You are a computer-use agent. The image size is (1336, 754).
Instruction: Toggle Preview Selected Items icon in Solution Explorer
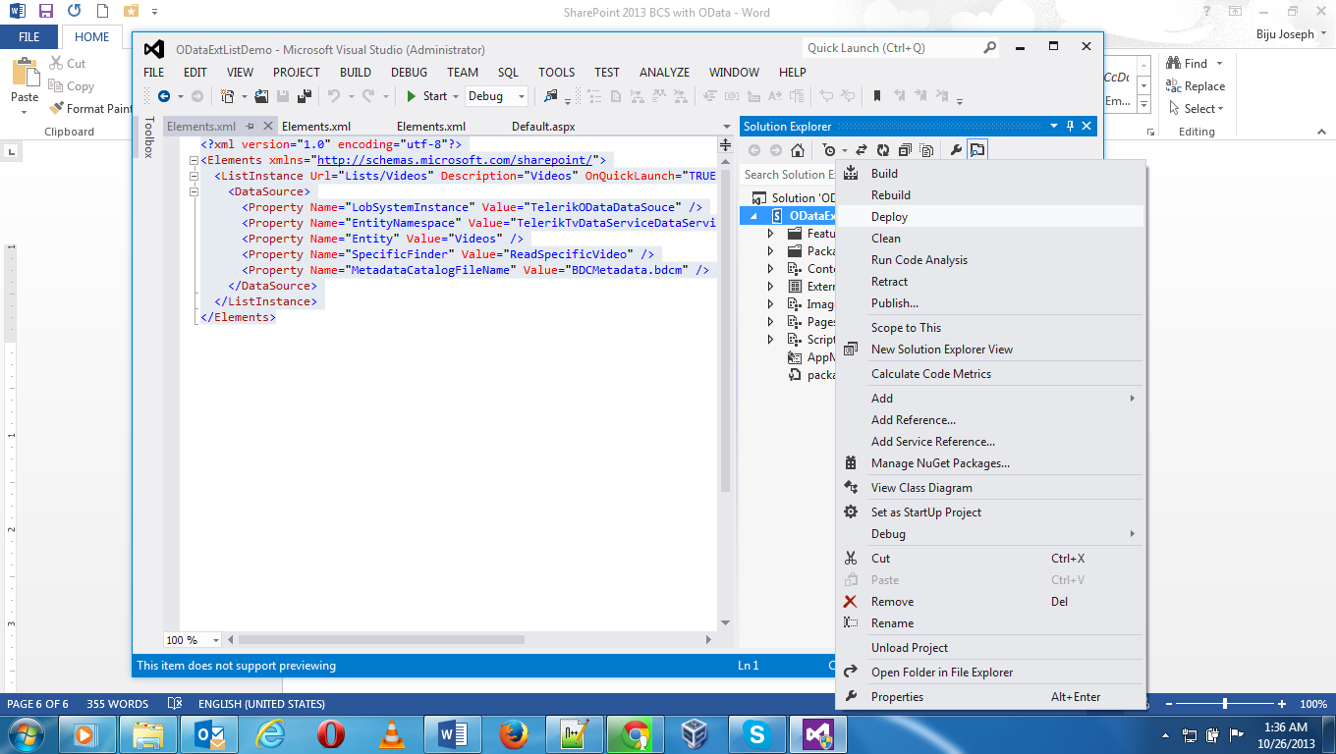pos(977,150)
